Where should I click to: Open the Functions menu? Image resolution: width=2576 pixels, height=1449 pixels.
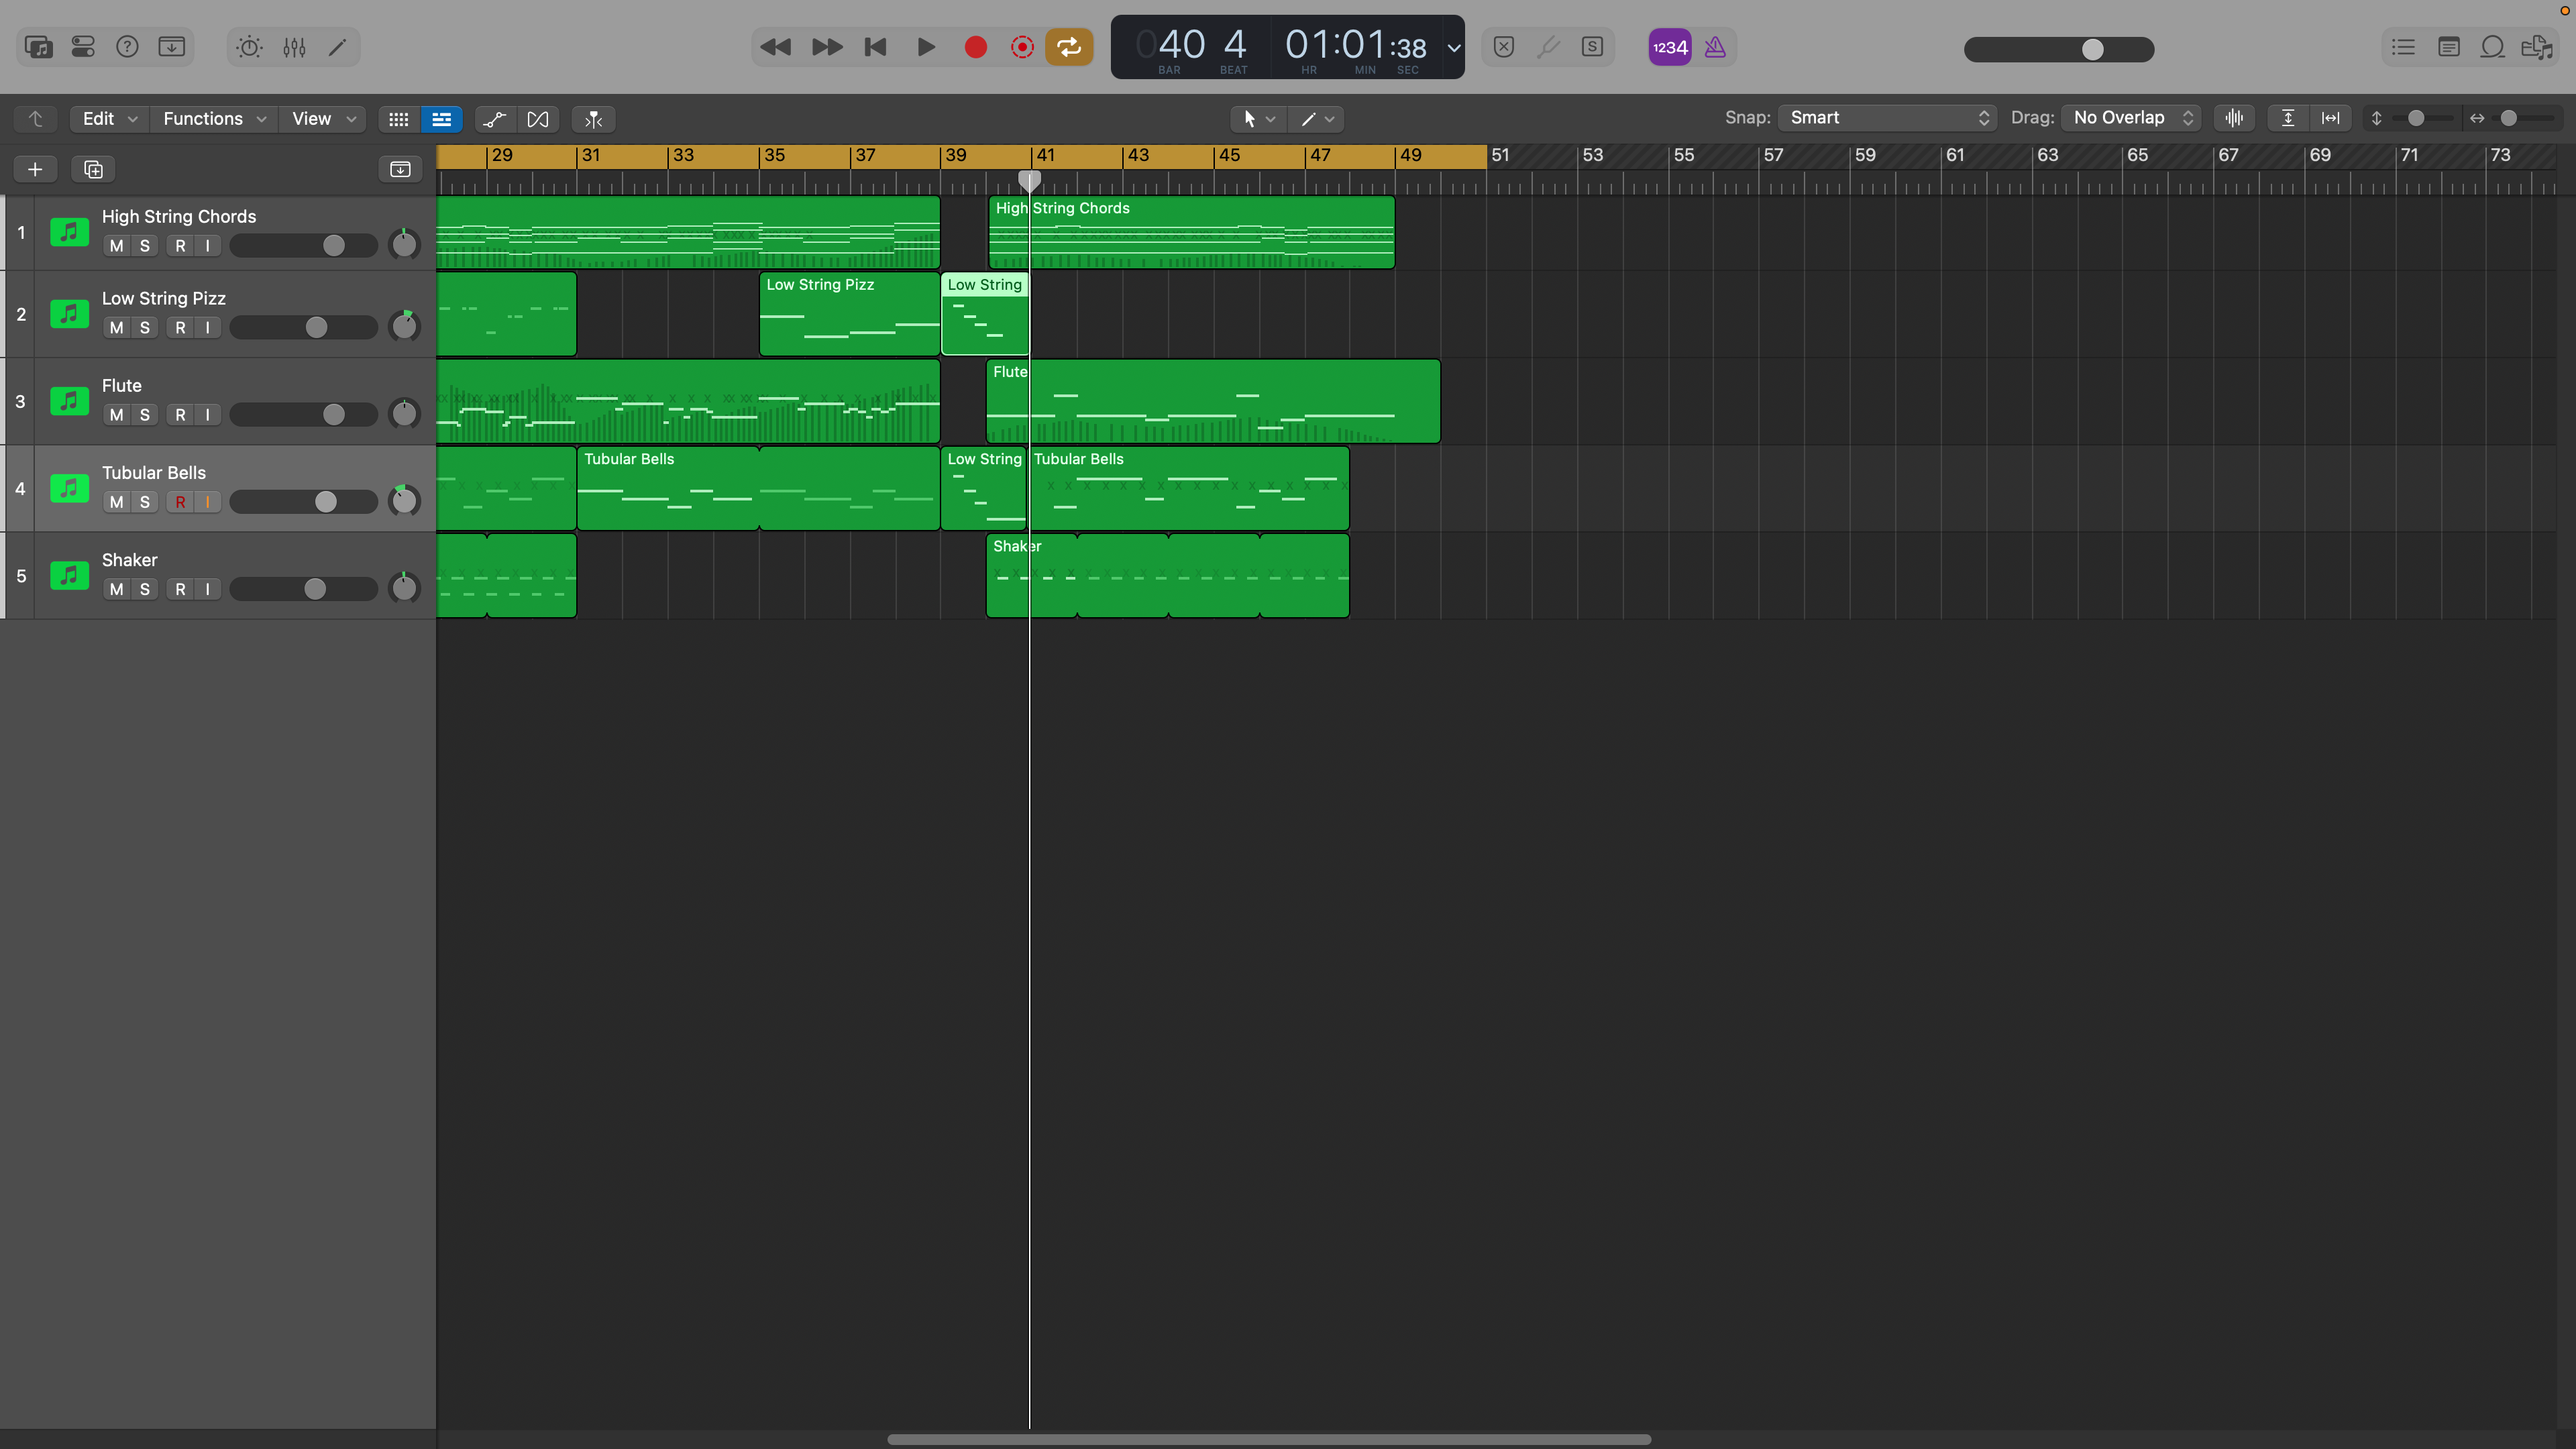click(x=214, y=119)
